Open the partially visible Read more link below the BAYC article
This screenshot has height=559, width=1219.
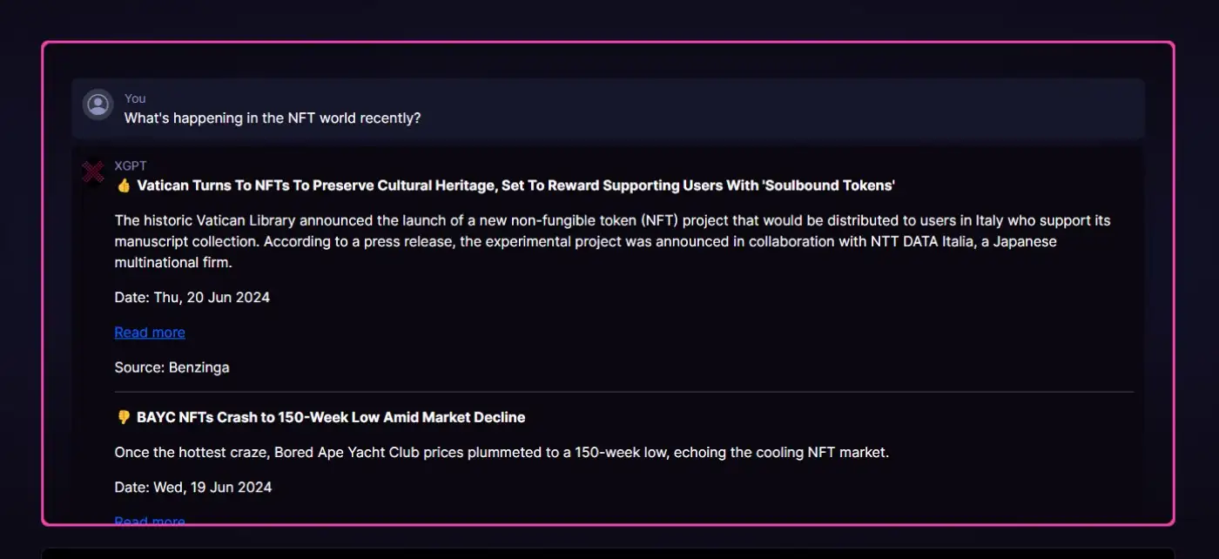click(150, 521)
